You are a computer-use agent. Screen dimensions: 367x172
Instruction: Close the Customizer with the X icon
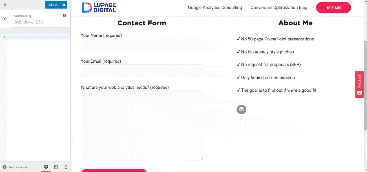tap(5, 4)
